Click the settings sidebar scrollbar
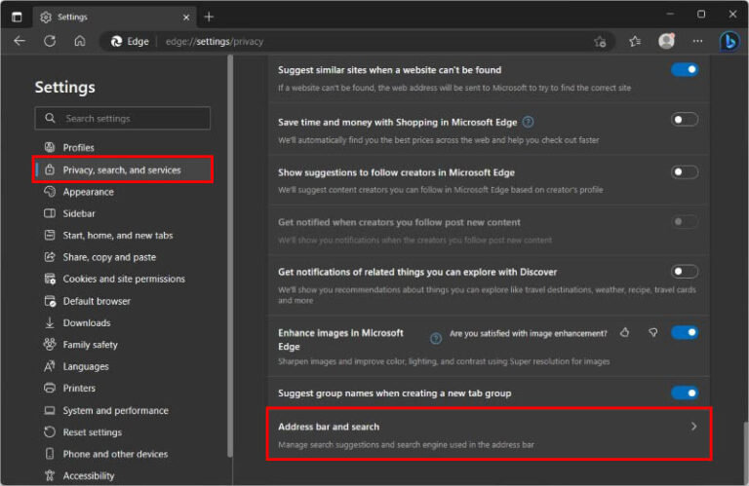The width and height of the screenshot is (749, 486). [x=230, y=256]
